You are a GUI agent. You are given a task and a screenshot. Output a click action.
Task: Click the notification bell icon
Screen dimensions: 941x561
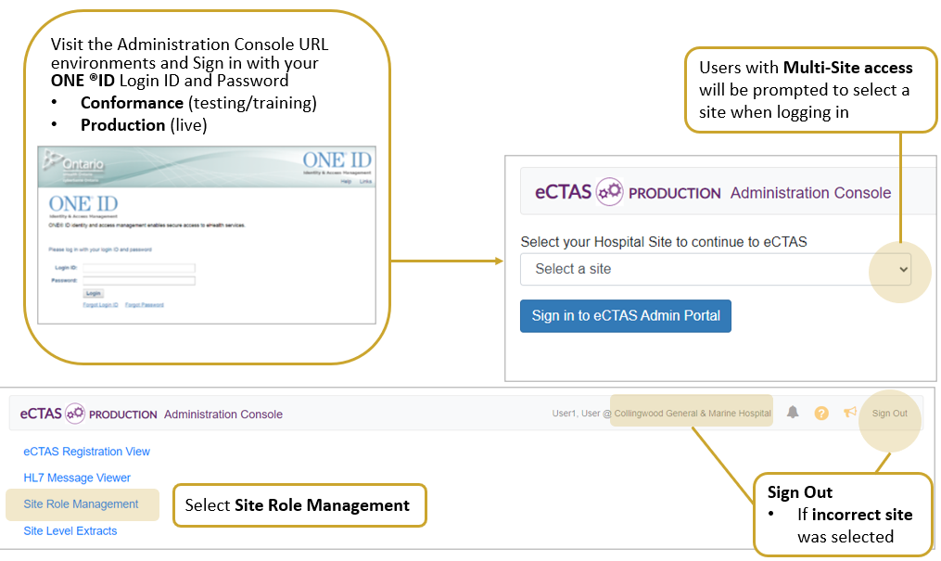(793, 413)
